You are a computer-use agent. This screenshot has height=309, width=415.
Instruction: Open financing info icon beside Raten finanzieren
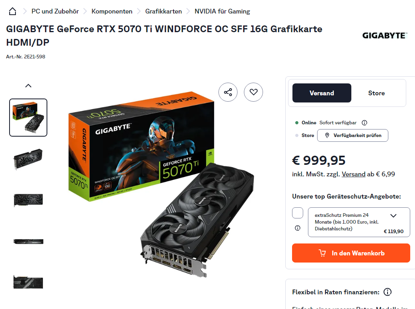tap(388, 292)
